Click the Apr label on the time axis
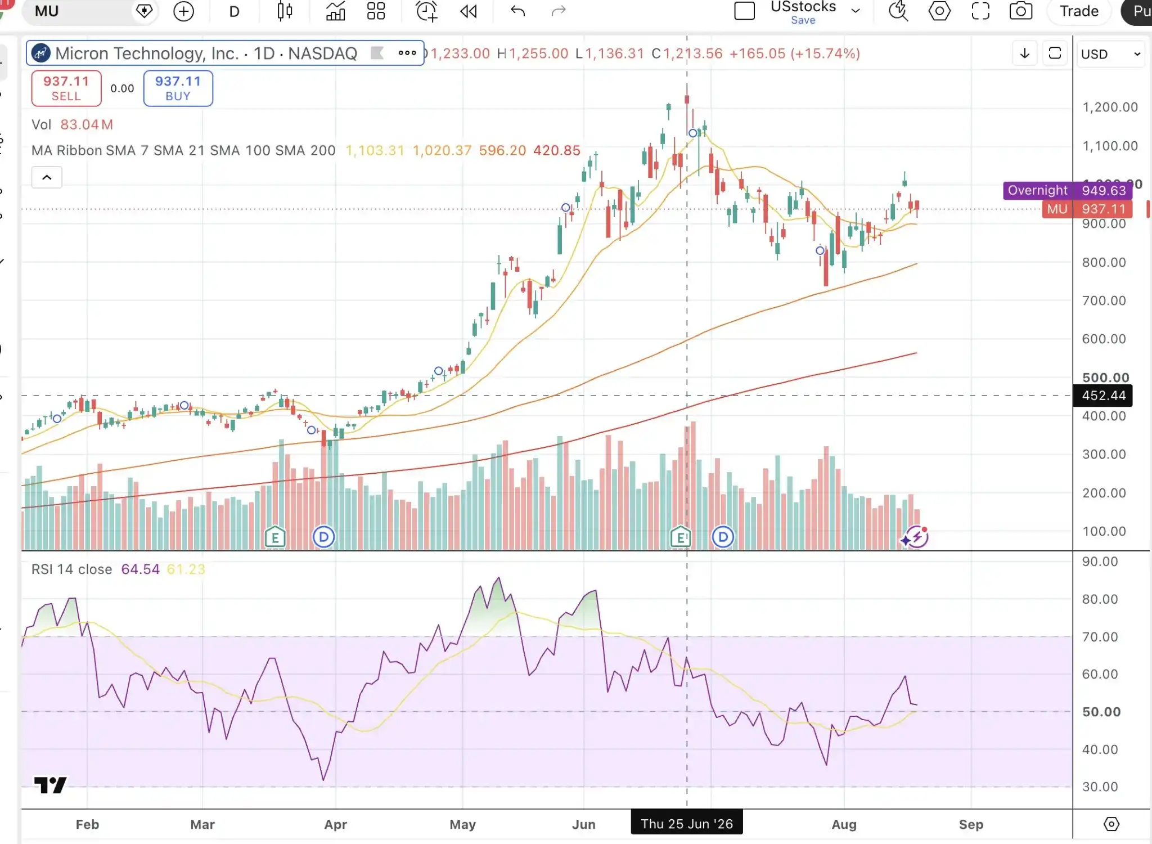 click(336, 825)
